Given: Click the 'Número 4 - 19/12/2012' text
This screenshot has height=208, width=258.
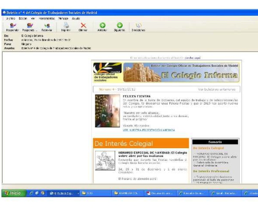Looking at the screenshot, I should coord(117,89).
